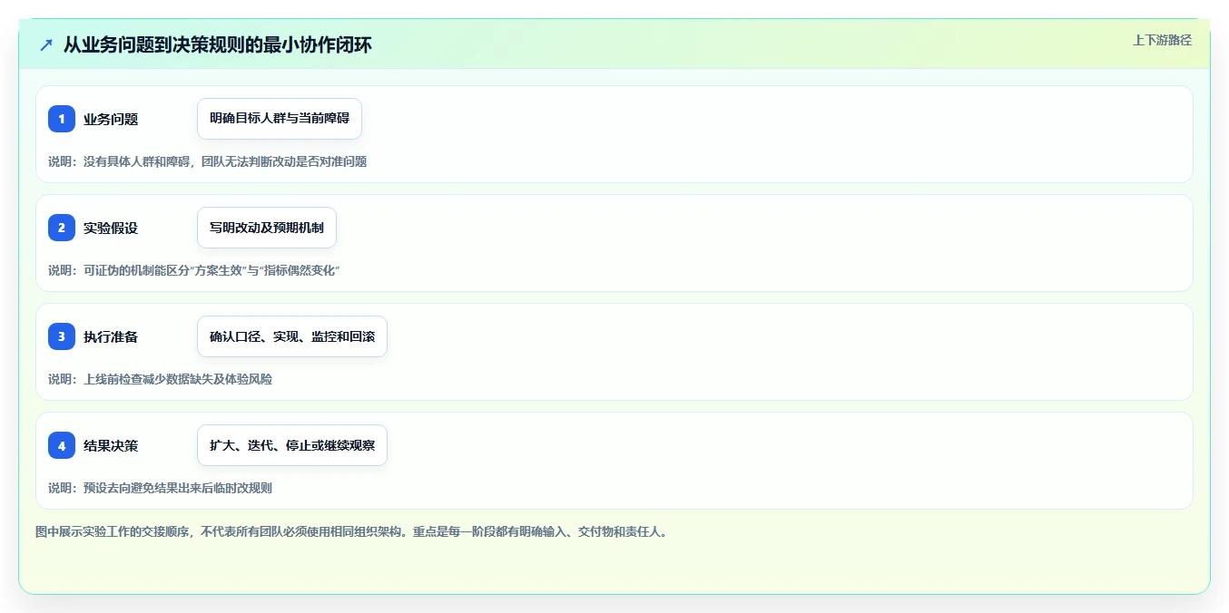Image resolution: width=1229 pixels, height=613 pixels.
Task: Click the note about 可证伪的机制
Action: coord(195,270)
